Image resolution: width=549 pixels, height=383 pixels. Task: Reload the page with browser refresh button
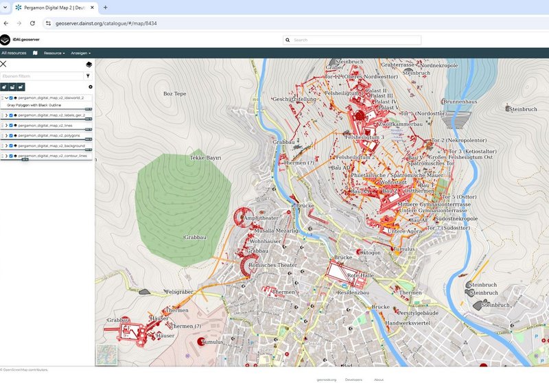click(32, 23)
